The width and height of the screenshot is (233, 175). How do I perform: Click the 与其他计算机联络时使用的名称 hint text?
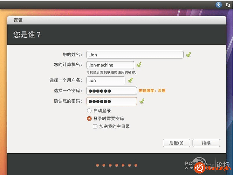(111, 72)
